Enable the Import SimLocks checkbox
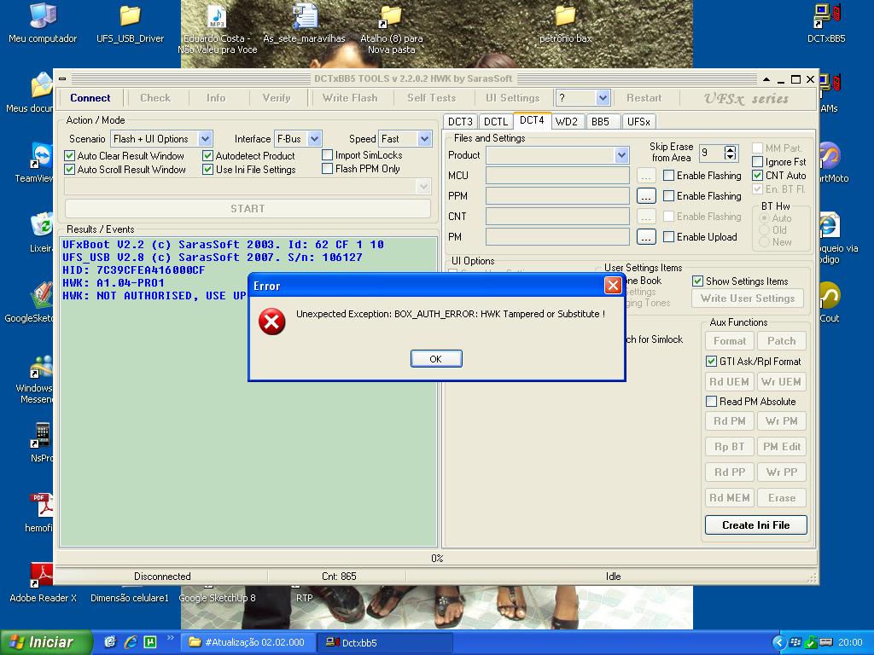 pos(327,155)
